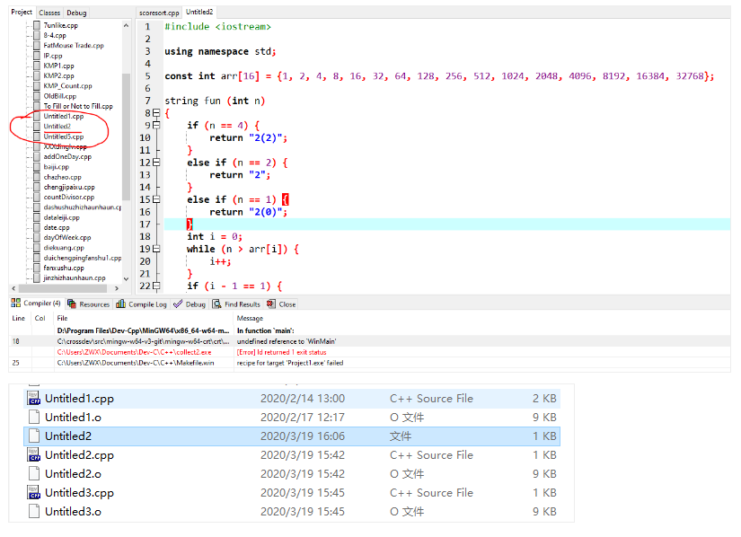Select fanxushu.cpp in project tree
This screenshot has height=537, width=741.
point(64,268)
